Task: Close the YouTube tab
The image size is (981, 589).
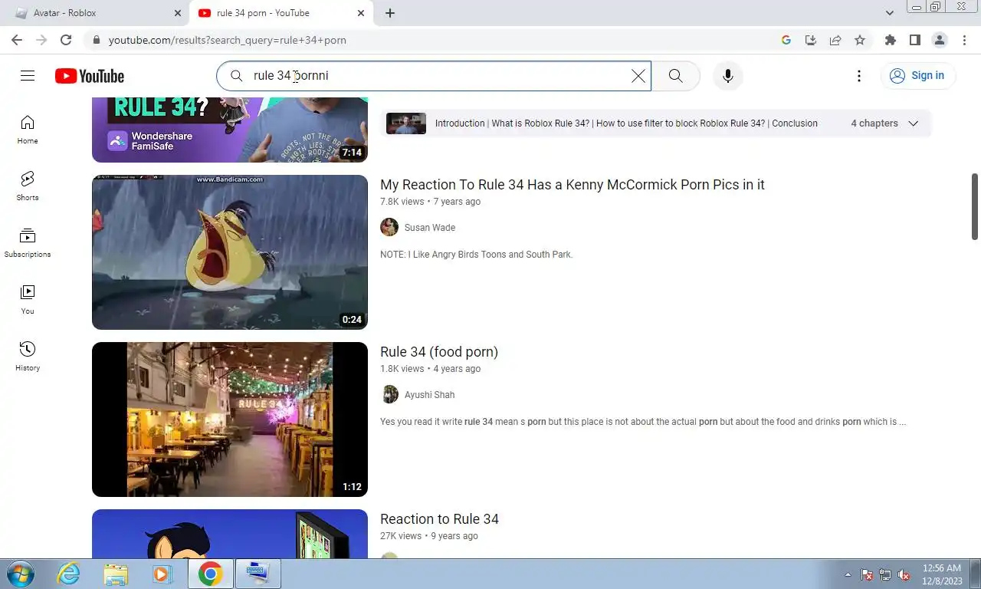Action: click(361, 13)
